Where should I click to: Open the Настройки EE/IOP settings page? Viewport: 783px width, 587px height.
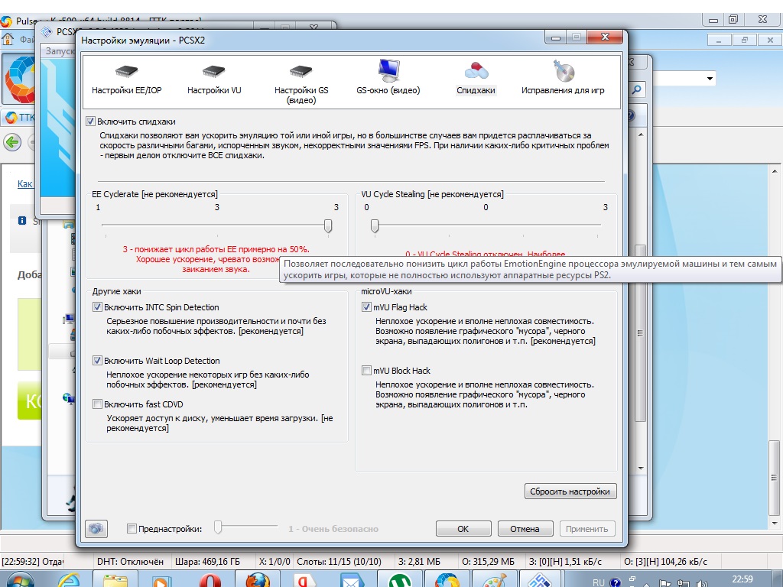tap(126, 80)
